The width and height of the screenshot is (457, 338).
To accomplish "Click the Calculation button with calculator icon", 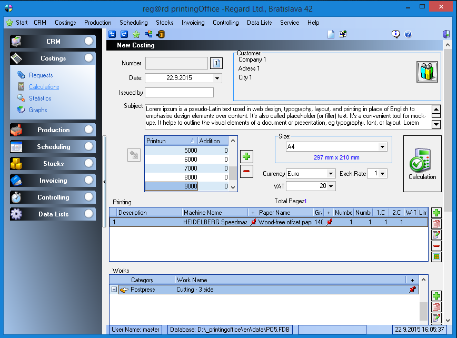I will (422, 162).
